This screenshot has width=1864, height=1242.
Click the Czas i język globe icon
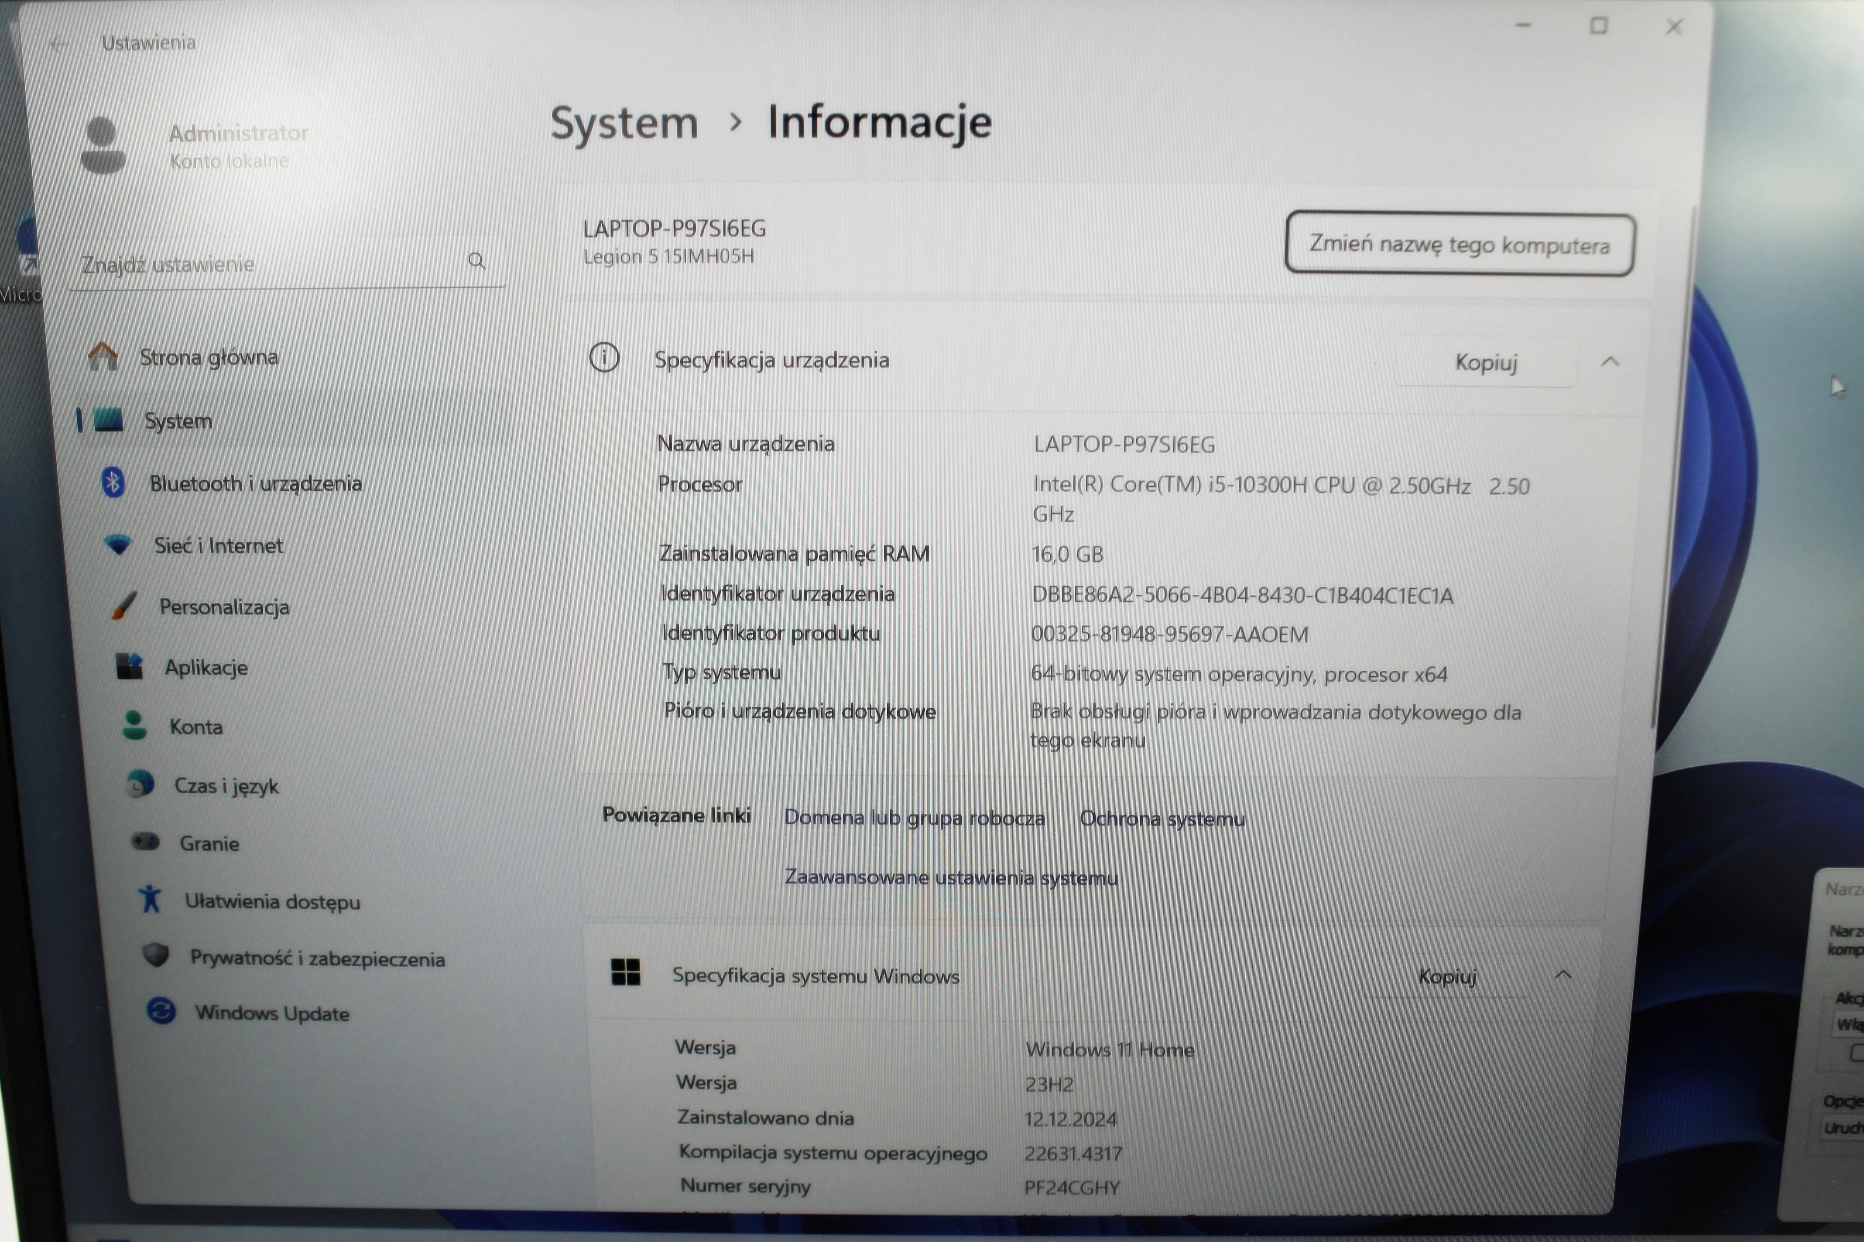140,784
